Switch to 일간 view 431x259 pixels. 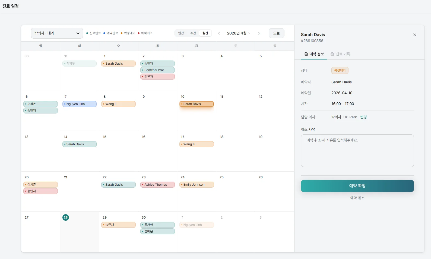click(181, 33)
